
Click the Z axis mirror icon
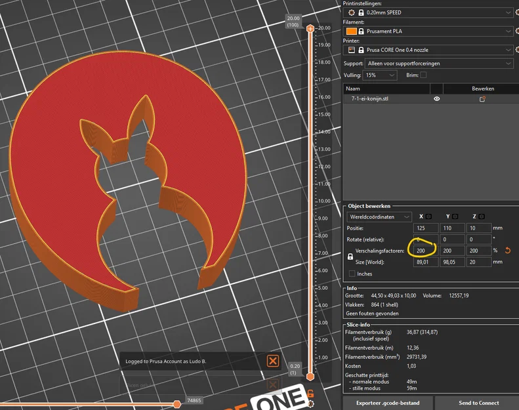click(482, 216)
